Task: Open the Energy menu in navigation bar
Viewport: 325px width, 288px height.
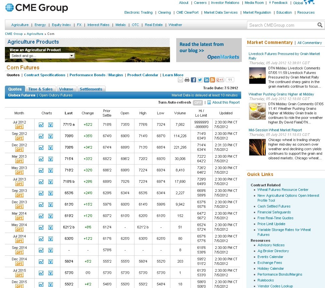Action: point(40,25)
